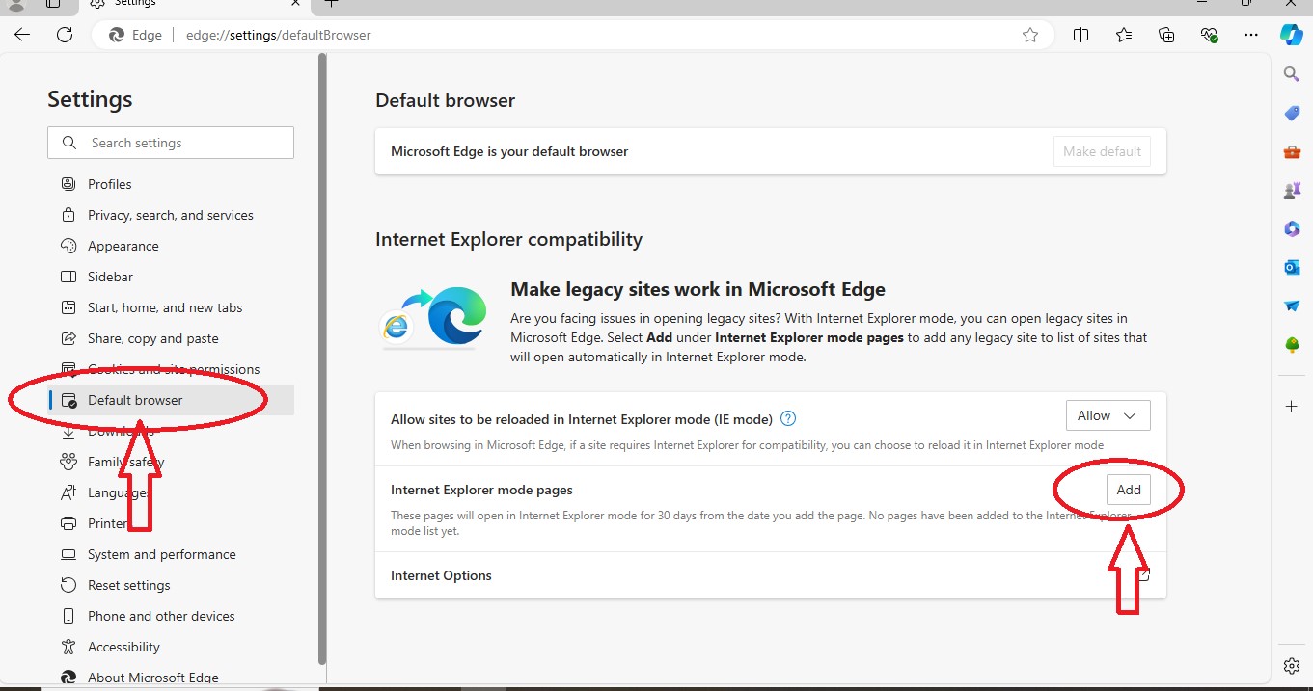Open About Microsoft Edge
This screenshot has height=691, width=1313.
click(x=171, y=678)
